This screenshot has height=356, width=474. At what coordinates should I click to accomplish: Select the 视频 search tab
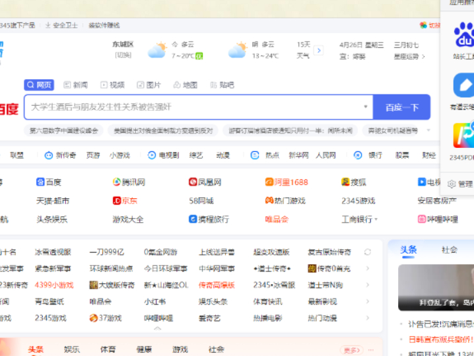tap(112, 85)
